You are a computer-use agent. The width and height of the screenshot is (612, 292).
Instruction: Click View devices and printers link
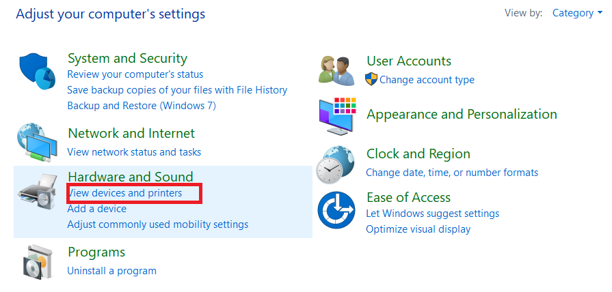tap(125, 193)
